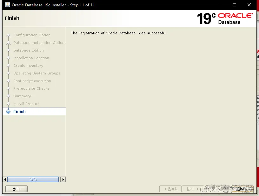The width and height of the screenshot is (259, 196).
Task: Select the Configuration Option step
Action: click(x=32, y=35)
